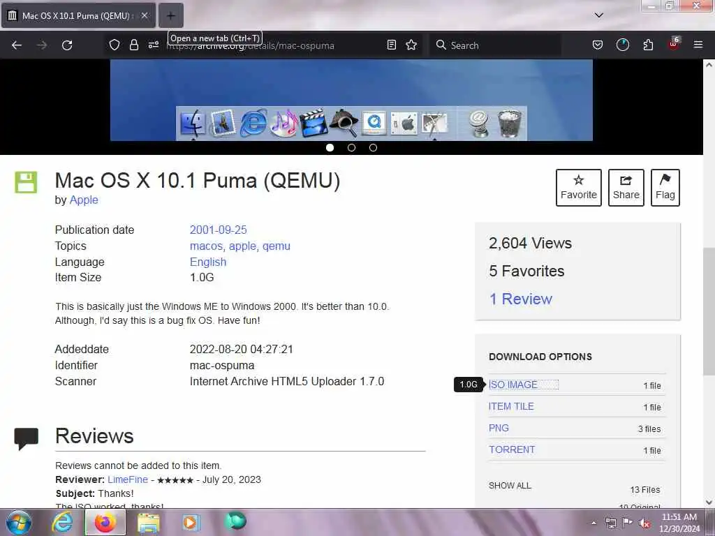Select the second carousel dot
Image resolution: width=715 pixels, height=536 pixels.
(x=352, y=148)
